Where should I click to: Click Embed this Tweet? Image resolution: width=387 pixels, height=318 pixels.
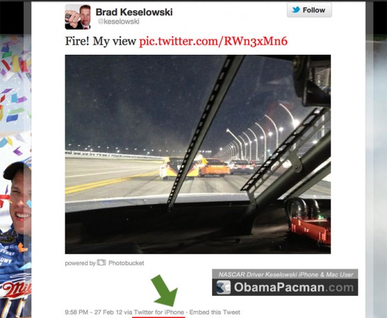point(215,312)
